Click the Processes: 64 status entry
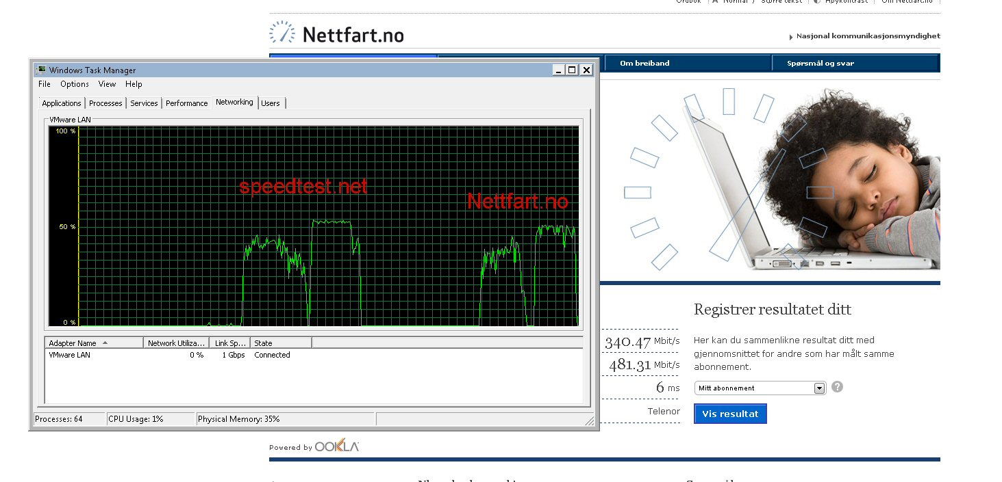The width and height of the screenshot is (1002, 482). [x=69, y=419]
